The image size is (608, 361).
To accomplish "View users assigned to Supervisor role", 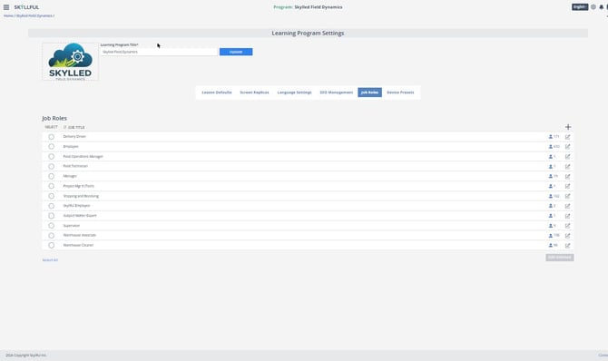I will pos(552,226).
